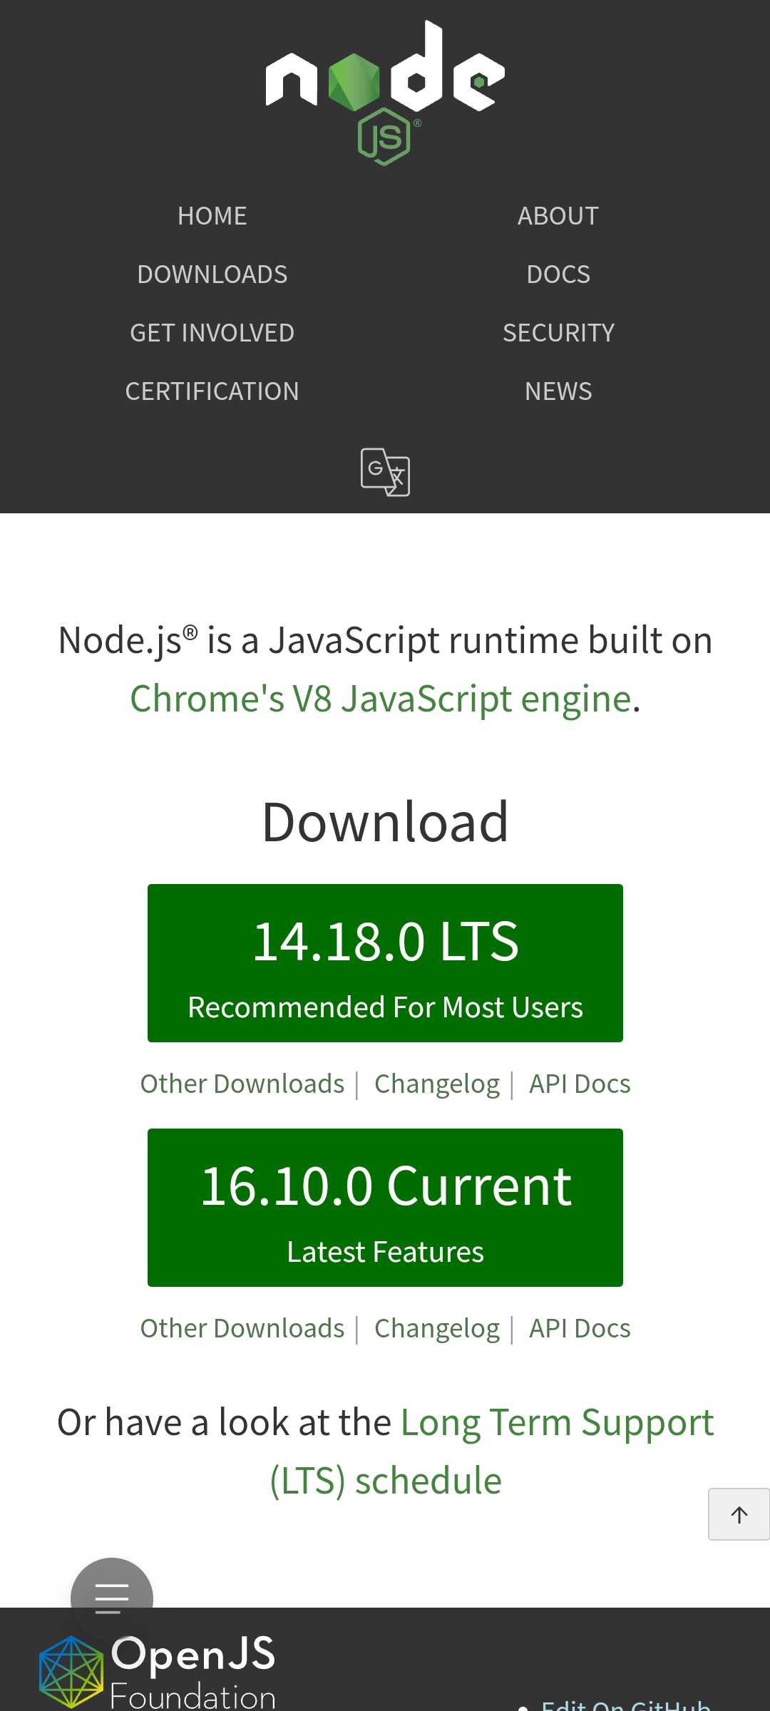Tap the scroll-to-top arrow button

[x=739, y=1514]
